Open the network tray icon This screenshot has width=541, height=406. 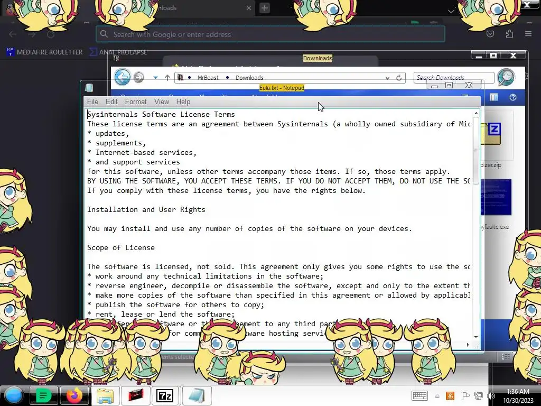(x=479, y=396)
